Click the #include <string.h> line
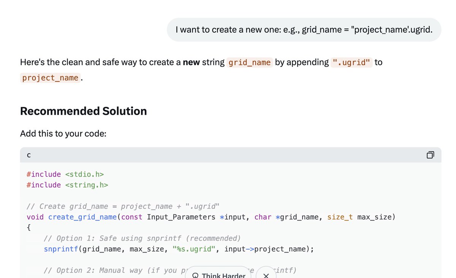The width and height of the screenshot is (456, 278). point(67,185)
